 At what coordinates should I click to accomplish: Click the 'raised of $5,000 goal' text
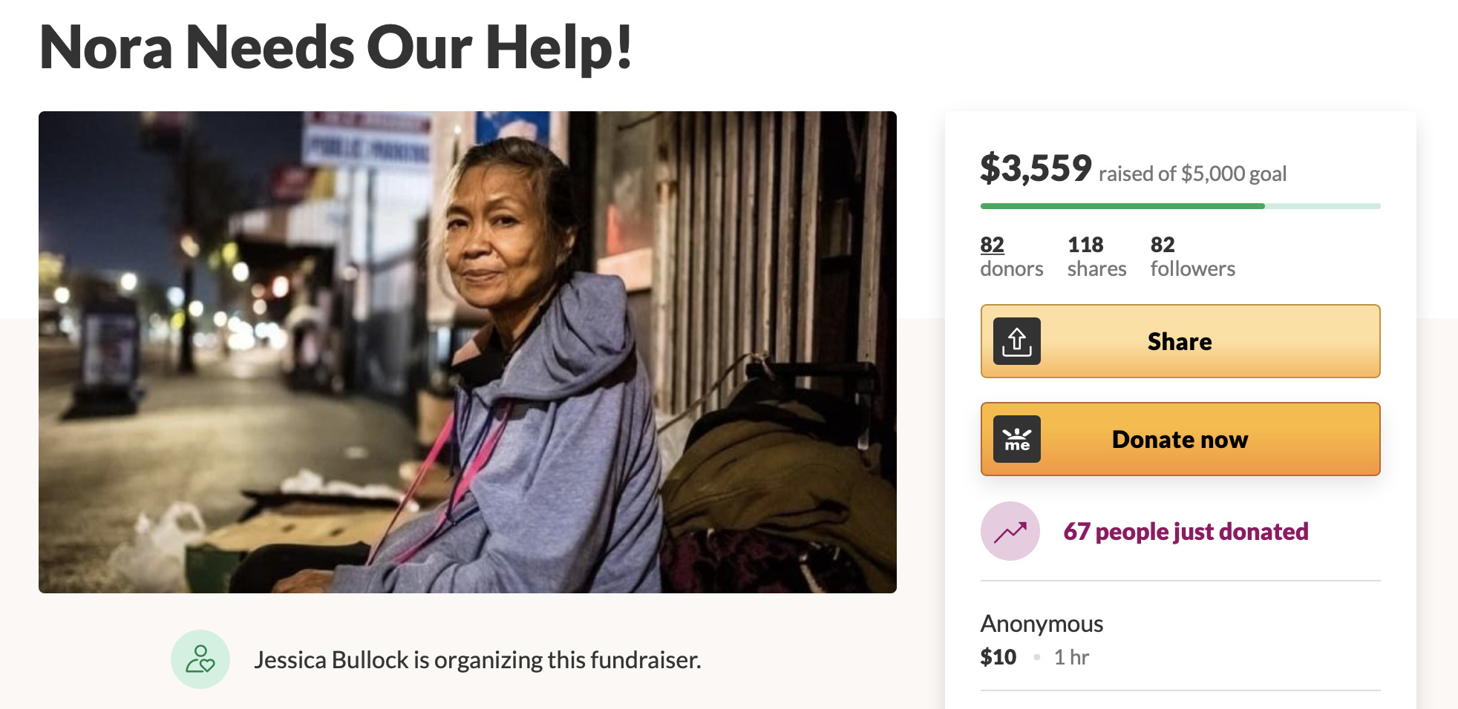pyautogui.click(x=1192, y=174)
